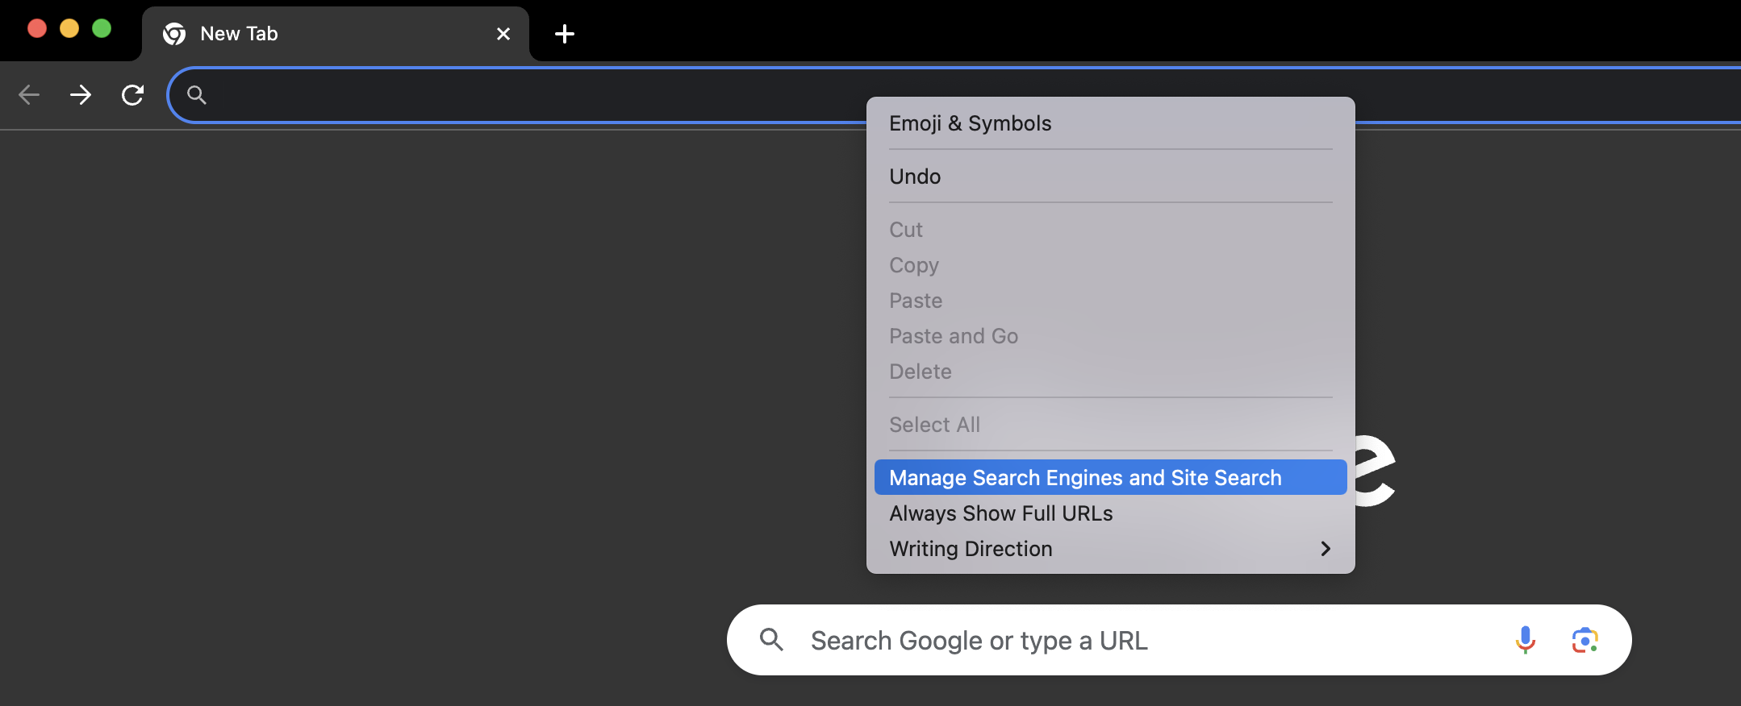The width and height of the screenshot is (1741, 706).
Task: Select Undo in the context menu
Action: tap(915, 176)
